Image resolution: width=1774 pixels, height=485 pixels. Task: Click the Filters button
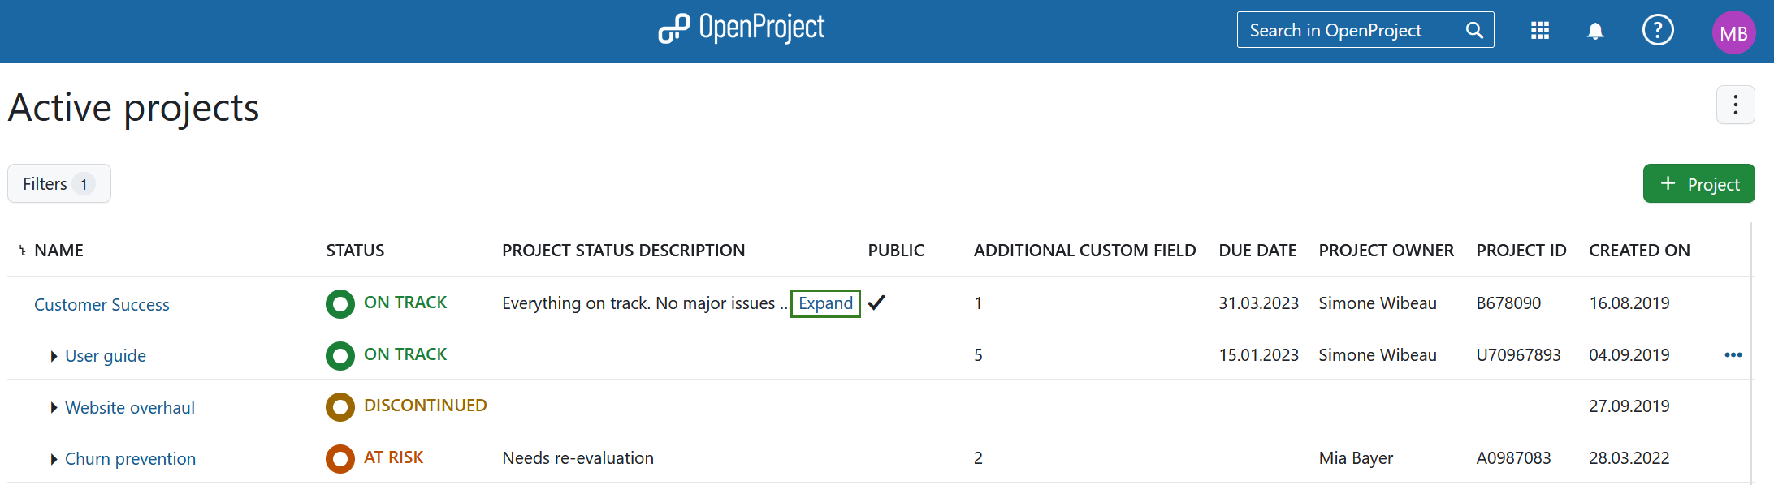(x=58, y=184)
